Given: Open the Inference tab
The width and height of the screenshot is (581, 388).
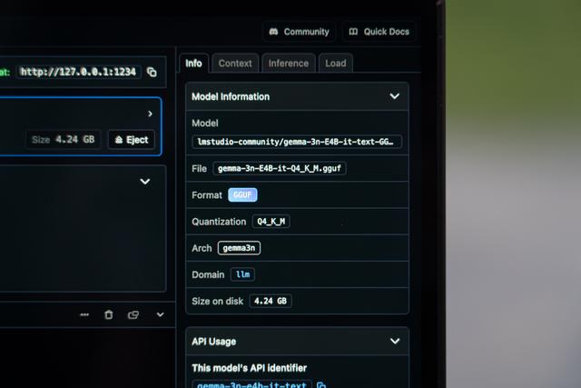Looking at the screenshot, I should click(x=289, y=64).
